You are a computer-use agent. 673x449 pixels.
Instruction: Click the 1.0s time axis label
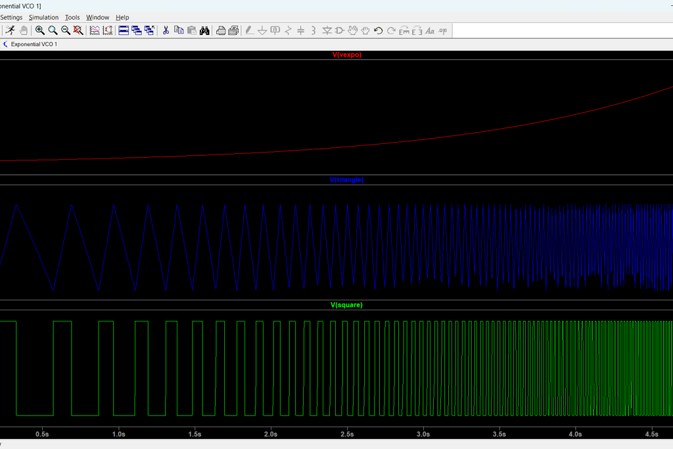pyautogui.click(x=118, y=434)
